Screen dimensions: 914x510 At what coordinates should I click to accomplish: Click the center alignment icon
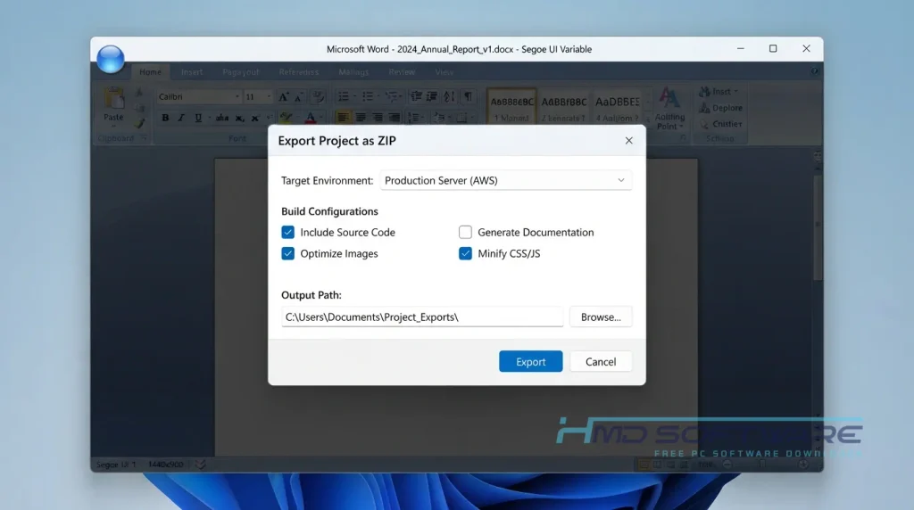[x=361, y=118]
